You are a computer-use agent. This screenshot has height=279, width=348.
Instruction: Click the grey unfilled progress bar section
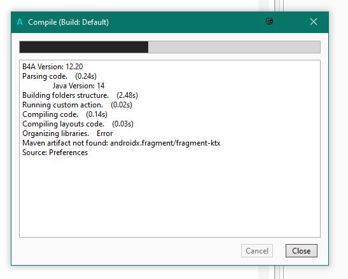point(234,47)
